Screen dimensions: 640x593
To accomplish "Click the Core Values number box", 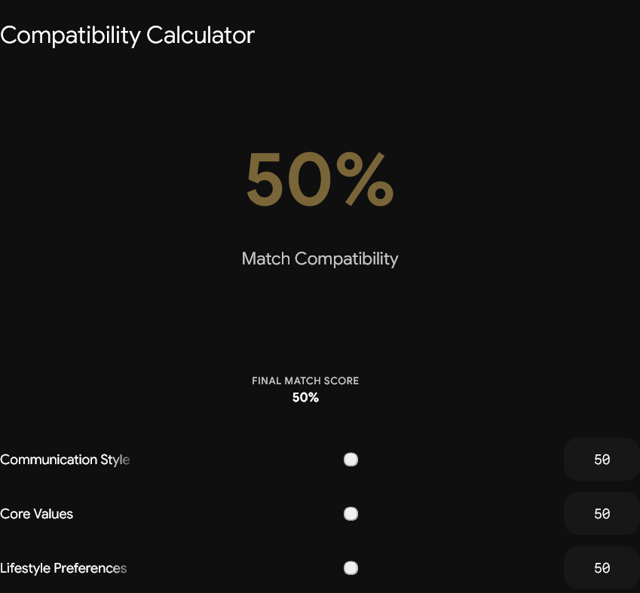I will (602, 514).
